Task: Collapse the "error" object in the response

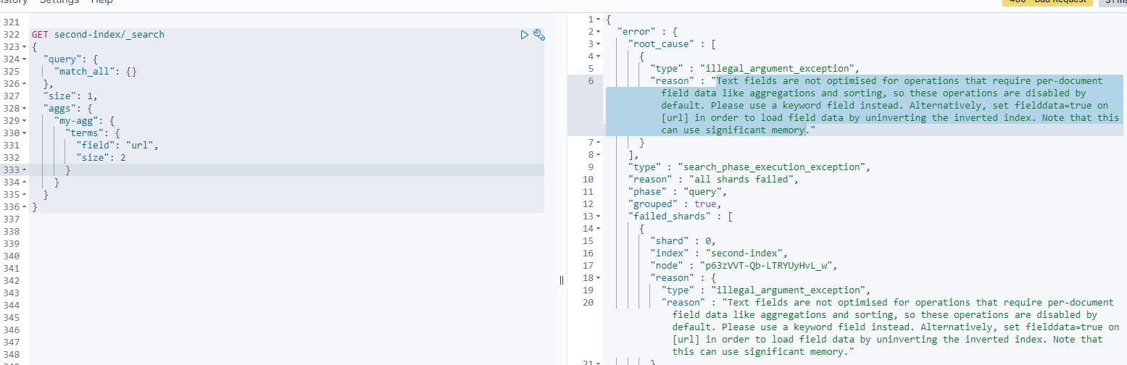Action: [x=598, y=31]
